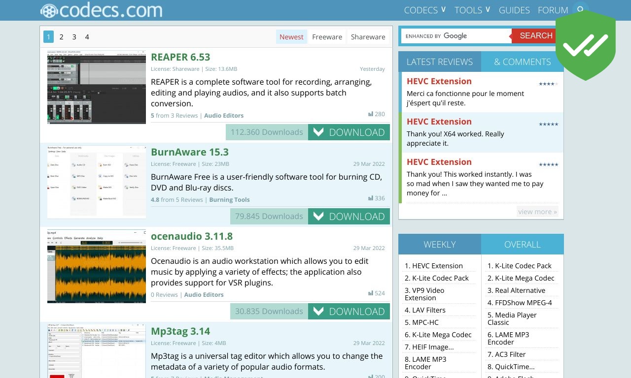Image resolution: width=631 pixels, height=378 pixels.
Task: Open HEVC Extension review 'This worked instantly'
Action: click(439, 162)
